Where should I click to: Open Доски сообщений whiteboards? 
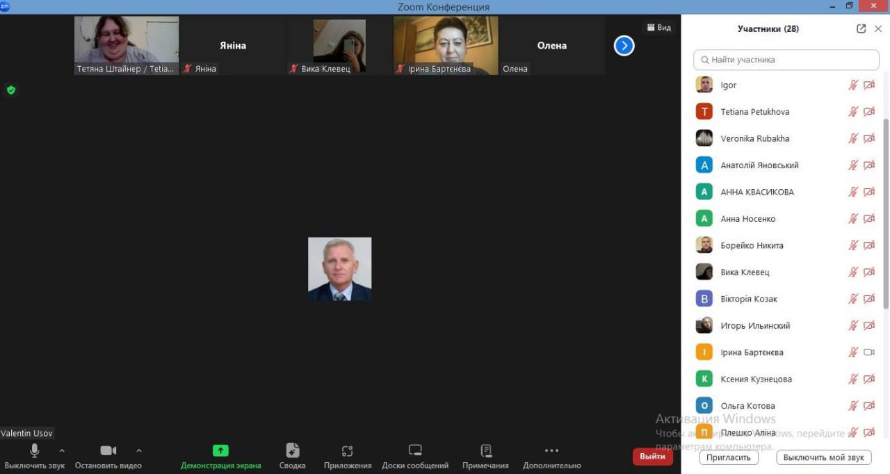(x=415, y=451)
